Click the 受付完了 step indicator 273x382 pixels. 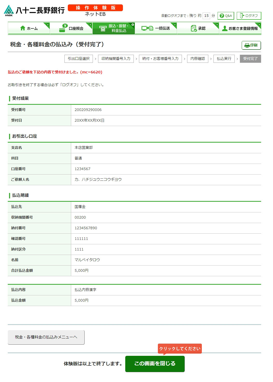(250, 59)
